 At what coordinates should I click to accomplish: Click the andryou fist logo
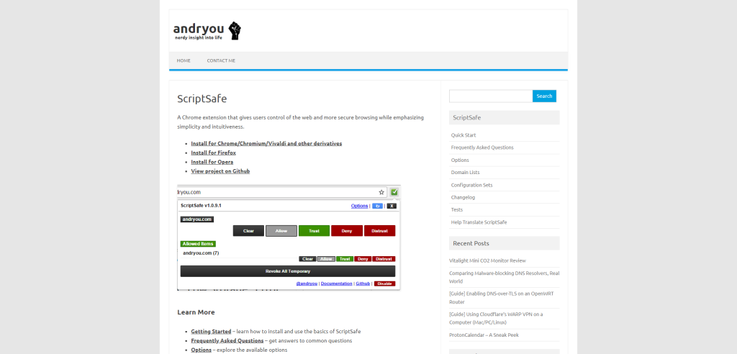tap(207, 30)
